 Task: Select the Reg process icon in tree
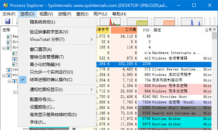click(9, 37)
